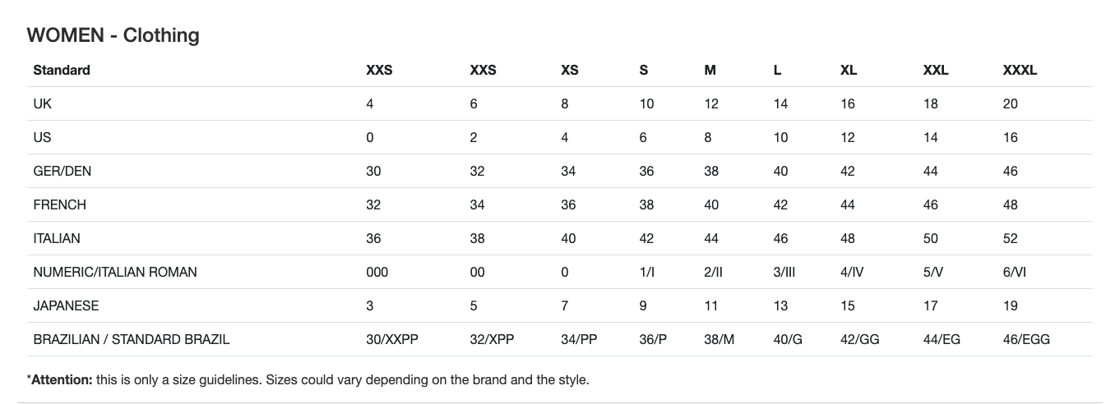
Task: Select the Standard column header
Action: pyautogui.click(x=62, y=70)
